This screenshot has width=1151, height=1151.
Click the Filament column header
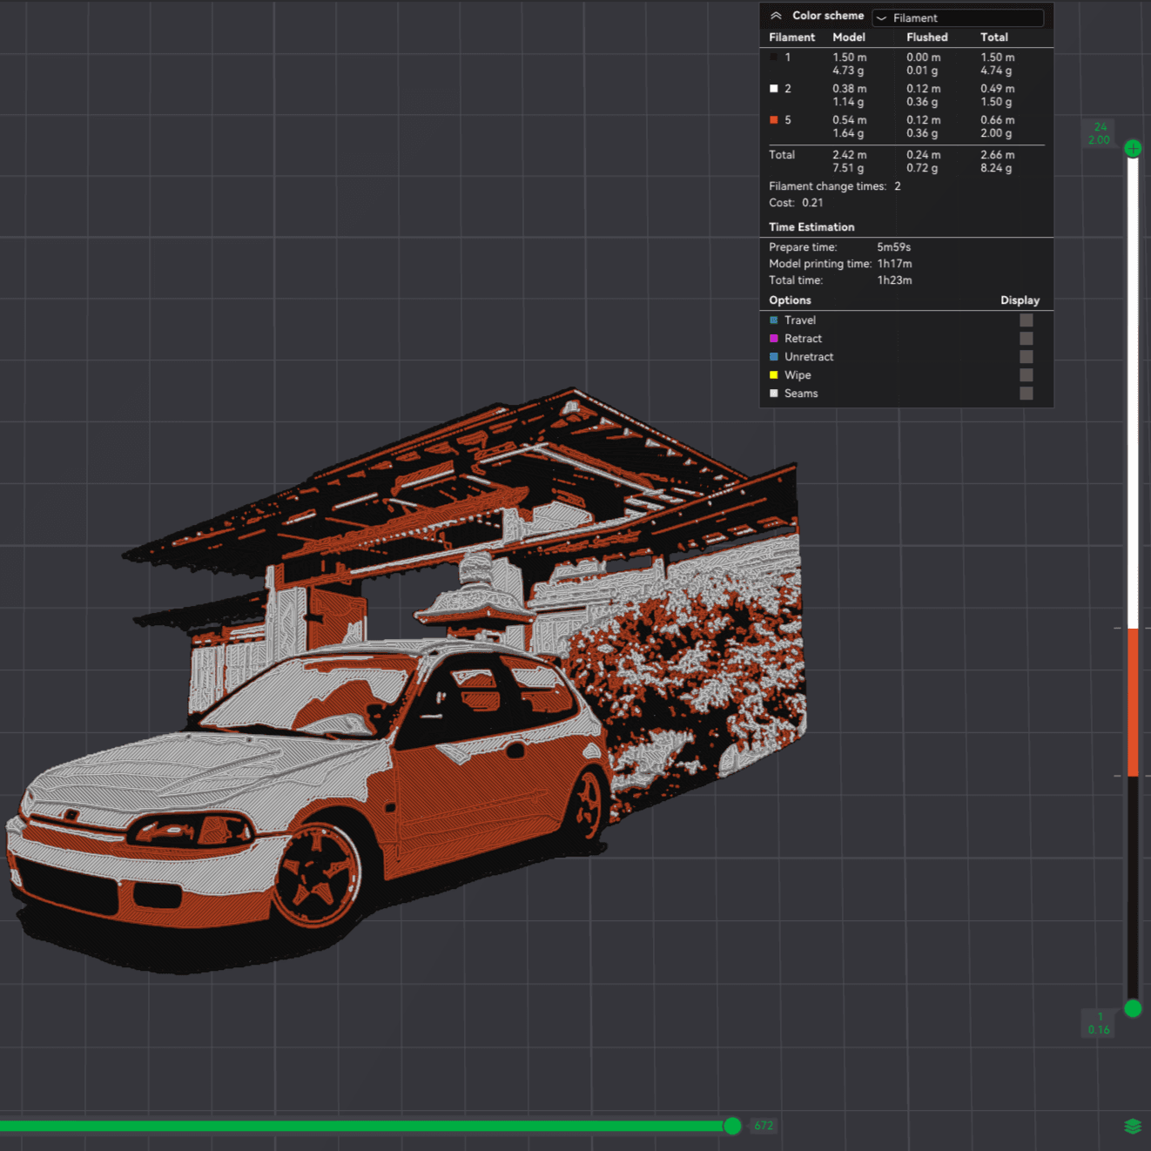point(792,37)
